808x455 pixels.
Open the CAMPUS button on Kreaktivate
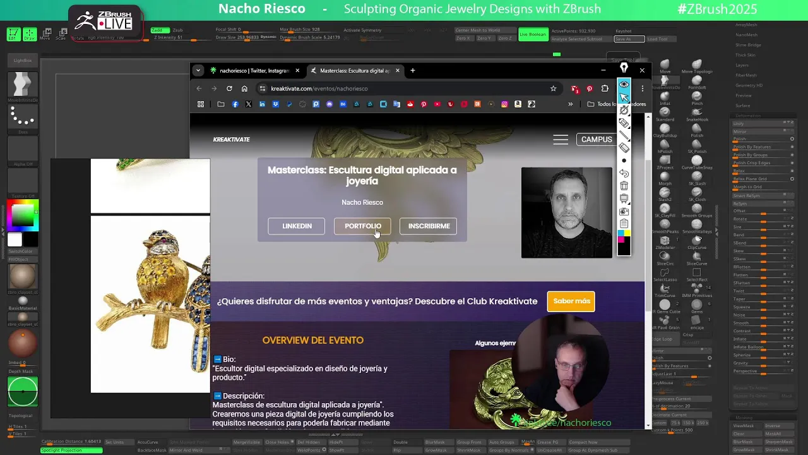click(x=597, y=140)
